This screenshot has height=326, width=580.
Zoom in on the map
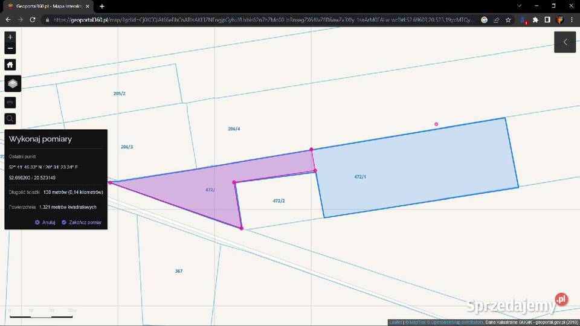pyautogui.click(x=10, y=37)
